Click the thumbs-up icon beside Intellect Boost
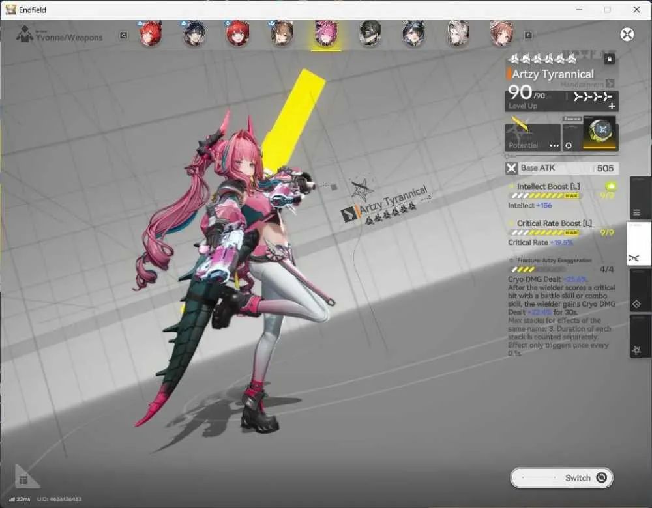The height and width of the screenshot is (508, 652). click(610, 186)
